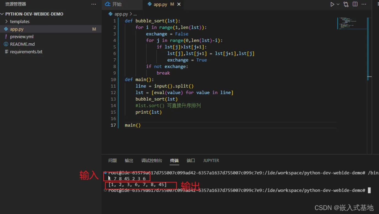Switch to the 调试控制台 panel tab
This screenshot has height=214, width=379.
[152, 161]
